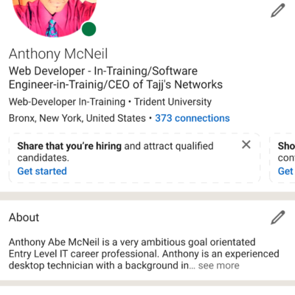
Task: Open Trident University from profile intro
Action: pyautogui.click(x=173, y=102)
